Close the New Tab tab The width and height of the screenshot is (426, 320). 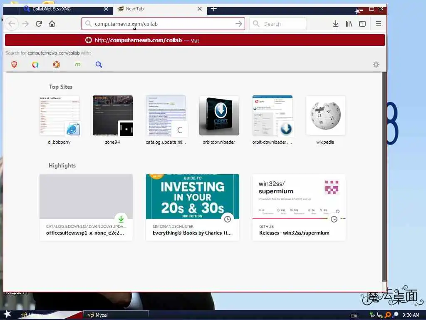(200, 9)
